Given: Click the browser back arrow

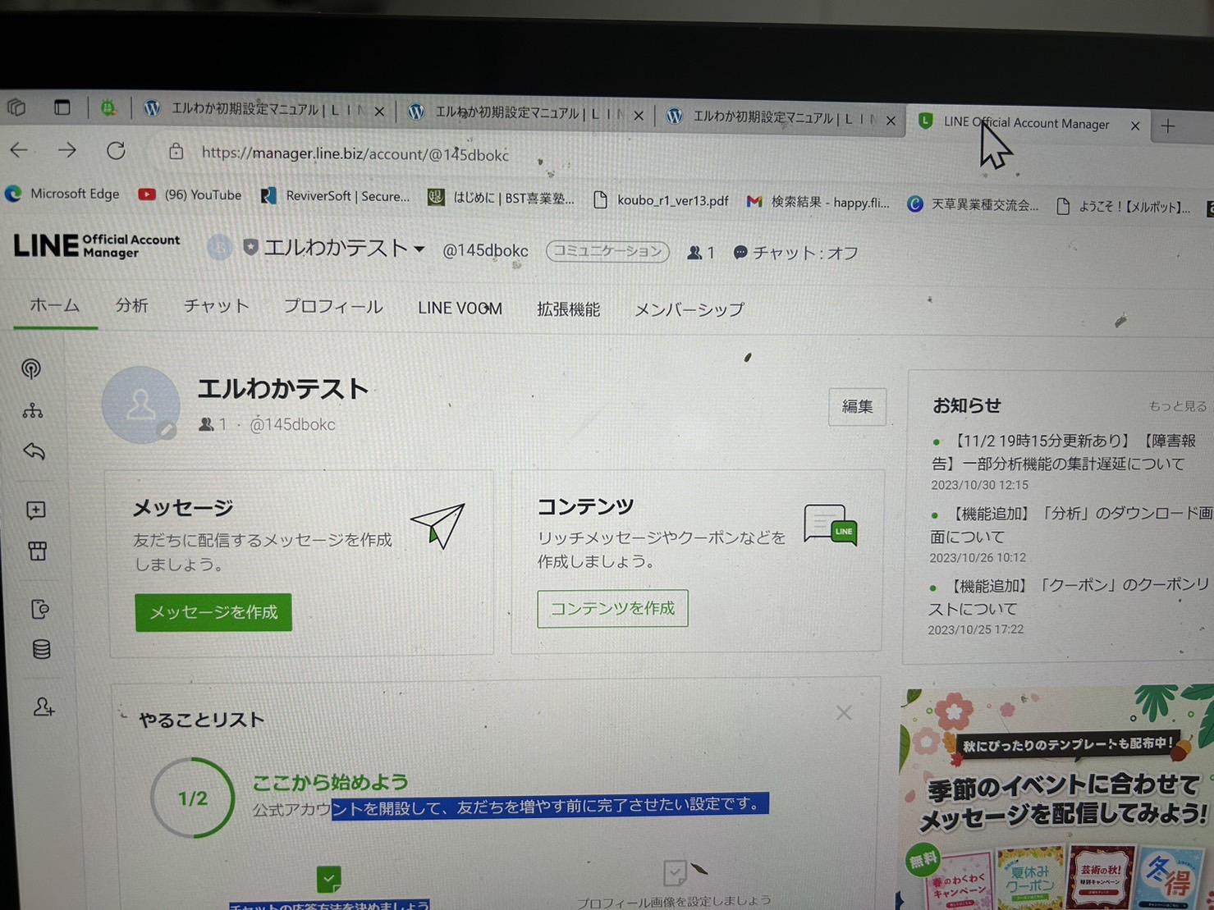Looking at the screenshot, I should [x=20, y=150].
